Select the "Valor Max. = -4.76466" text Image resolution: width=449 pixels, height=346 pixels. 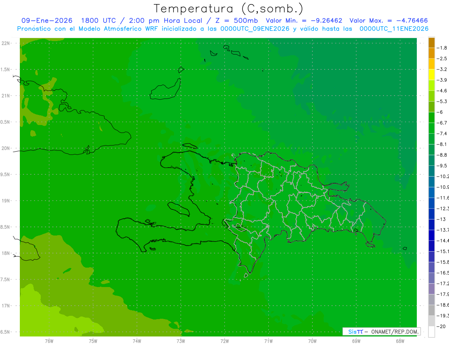[388, 21]
